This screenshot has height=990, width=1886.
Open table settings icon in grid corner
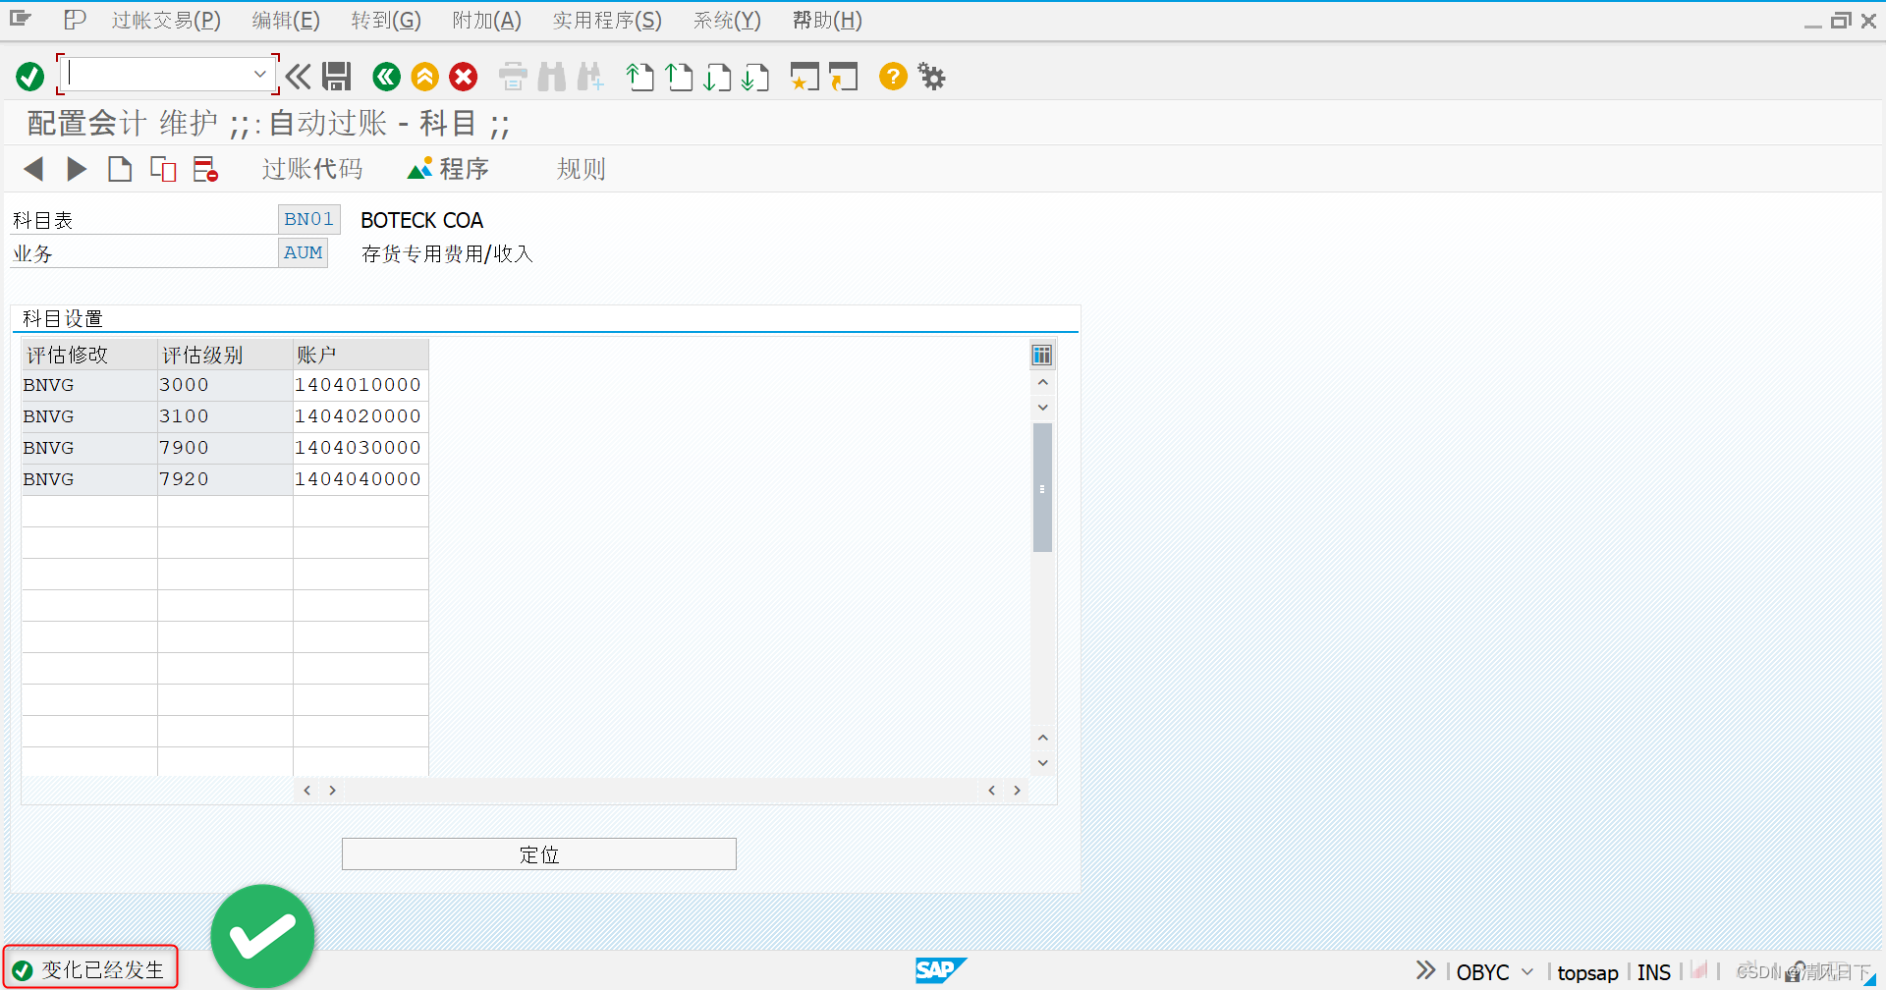point(1041,354)
